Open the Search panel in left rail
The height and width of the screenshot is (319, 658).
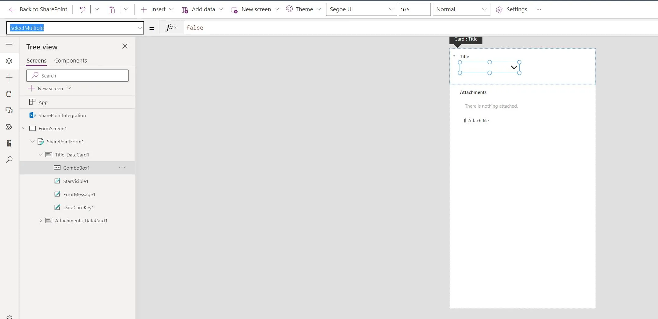tap(9, 159)
